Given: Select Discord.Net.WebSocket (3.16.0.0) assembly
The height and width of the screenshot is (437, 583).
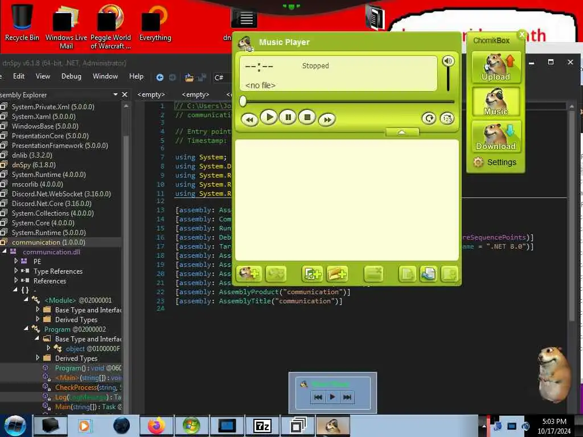Looking at the screenshot, I should [61, 193].
